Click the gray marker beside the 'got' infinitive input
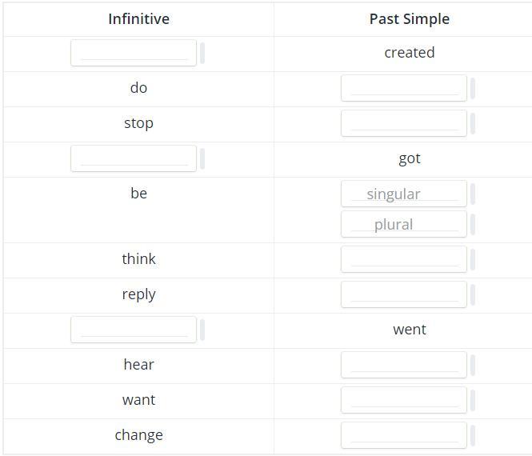 [x=202, y=158]
